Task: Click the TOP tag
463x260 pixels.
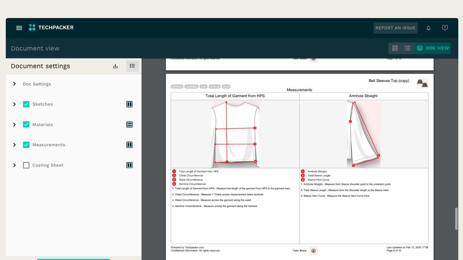Action: (203, 87)
